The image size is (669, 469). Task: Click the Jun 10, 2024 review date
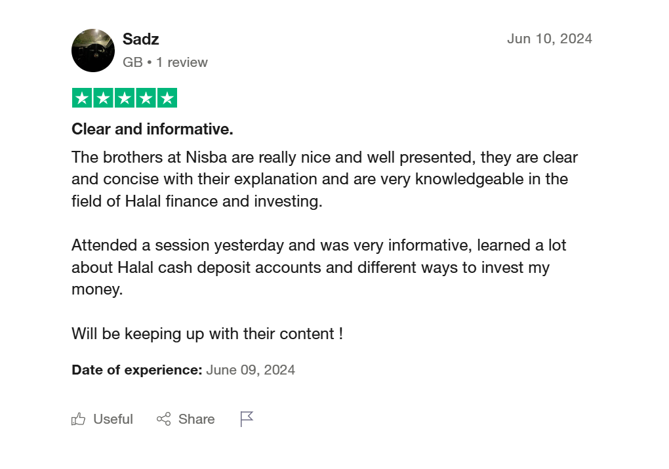pyautogui.click(x=549, y=39)
